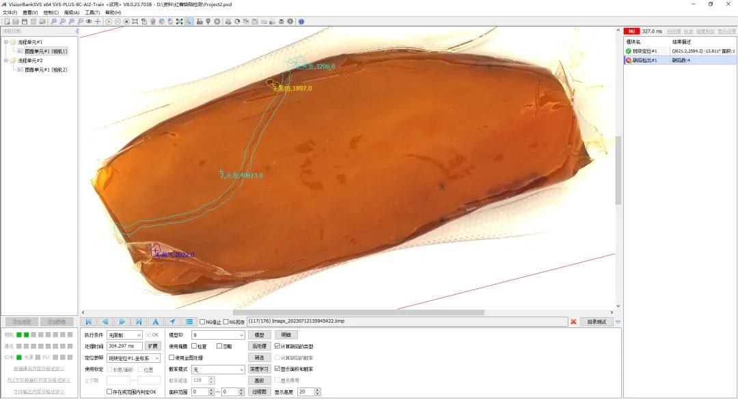
Task: Click the blue letter A icon
Action: (x=155, y=322)
